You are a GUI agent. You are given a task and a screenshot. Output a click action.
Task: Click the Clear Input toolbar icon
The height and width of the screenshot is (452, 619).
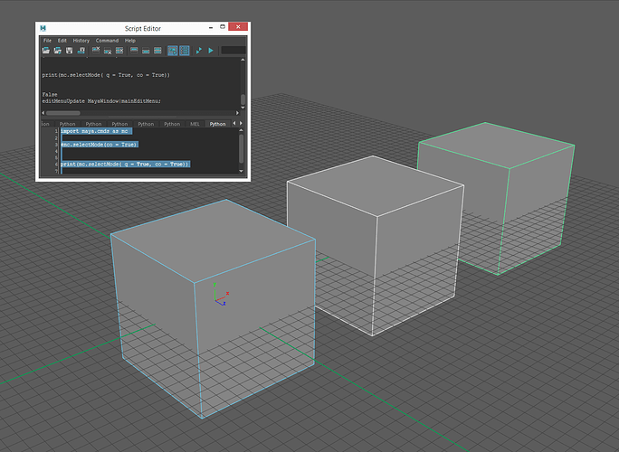pyautogui.click(x=107, y=51)
